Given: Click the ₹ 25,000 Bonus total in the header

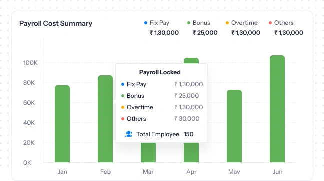Looking at the screenshot, I should pos(205,33).
